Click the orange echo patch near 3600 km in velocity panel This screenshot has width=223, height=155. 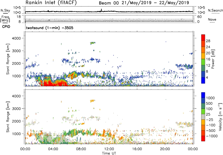coord(93,101)
